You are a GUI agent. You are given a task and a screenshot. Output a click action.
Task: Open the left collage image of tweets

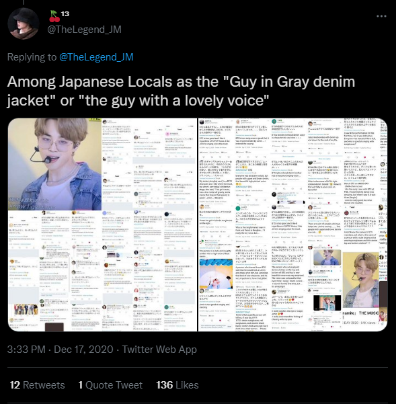[102, 225]
